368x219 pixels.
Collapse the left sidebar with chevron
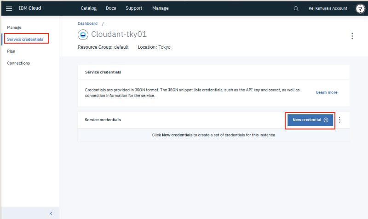pyautogui.click(x=51, y=213)
